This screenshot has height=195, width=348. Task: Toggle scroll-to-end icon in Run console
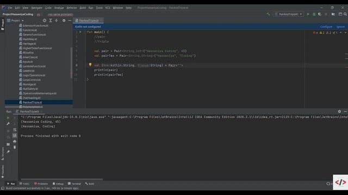click(x=15, y=135)
